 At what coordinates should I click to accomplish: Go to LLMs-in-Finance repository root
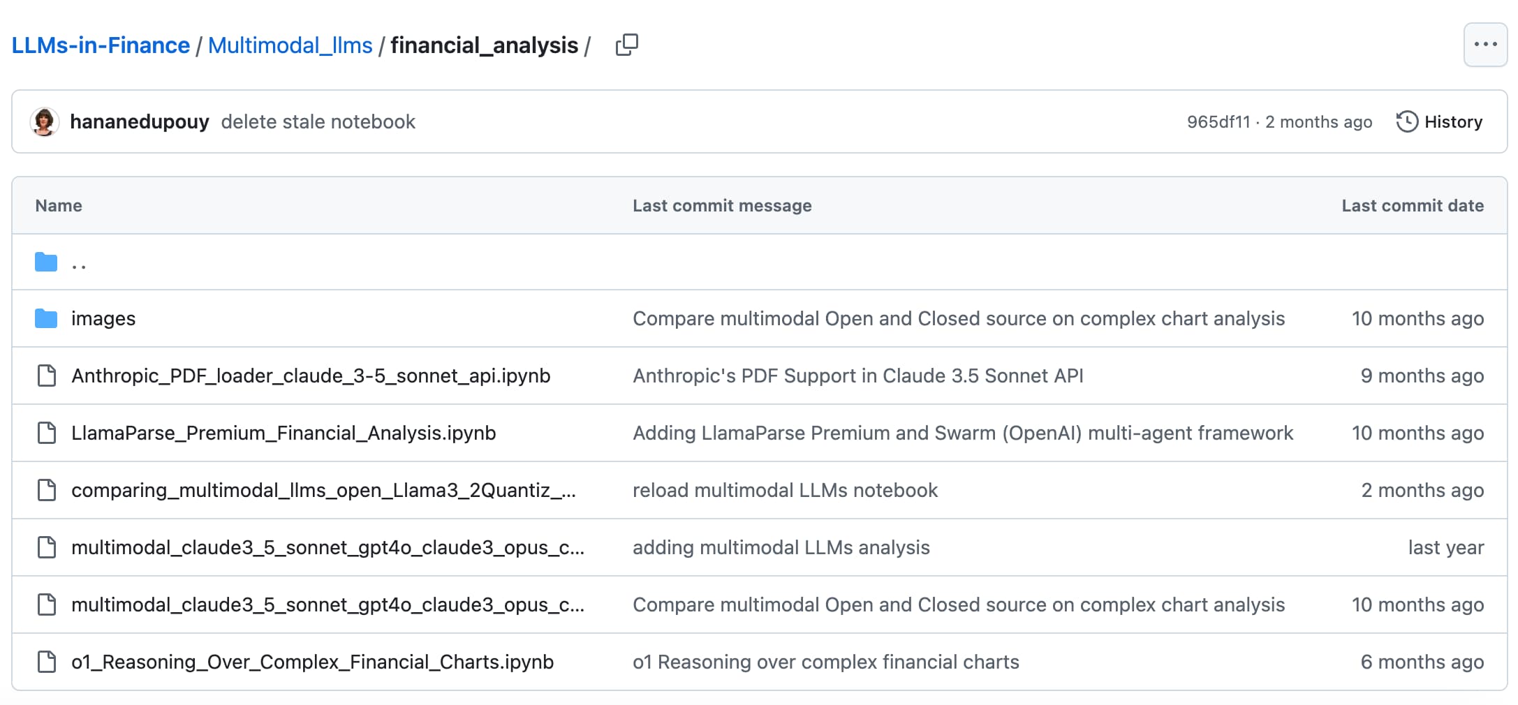[101, 45]
